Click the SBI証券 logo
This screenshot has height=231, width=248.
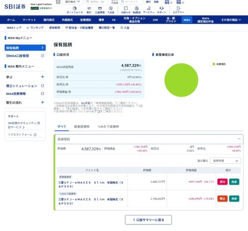pos(15,6)
